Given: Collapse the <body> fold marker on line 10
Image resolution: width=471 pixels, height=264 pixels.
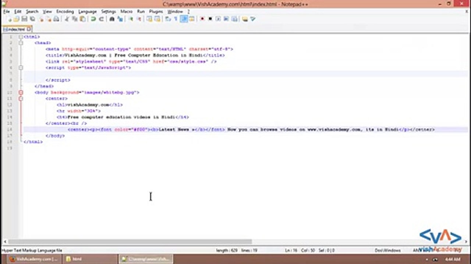Looking at the screenshot, I should pyautogui.click(x=21, y=92).
